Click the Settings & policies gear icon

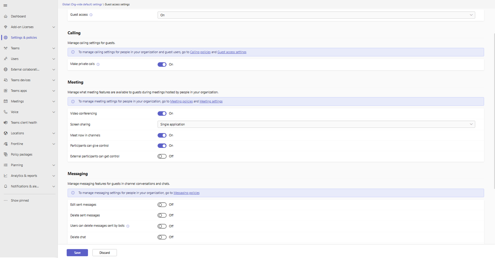[6, 37]
